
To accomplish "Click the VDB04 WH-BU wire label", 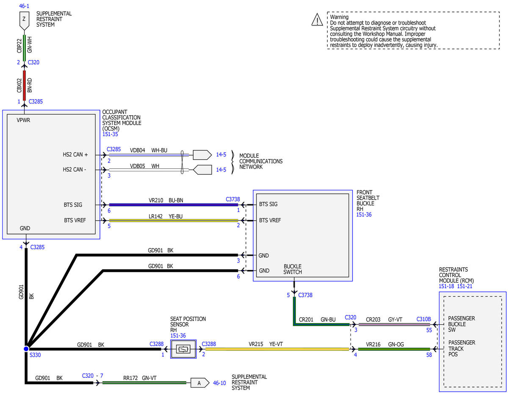I will coord(149,150).
